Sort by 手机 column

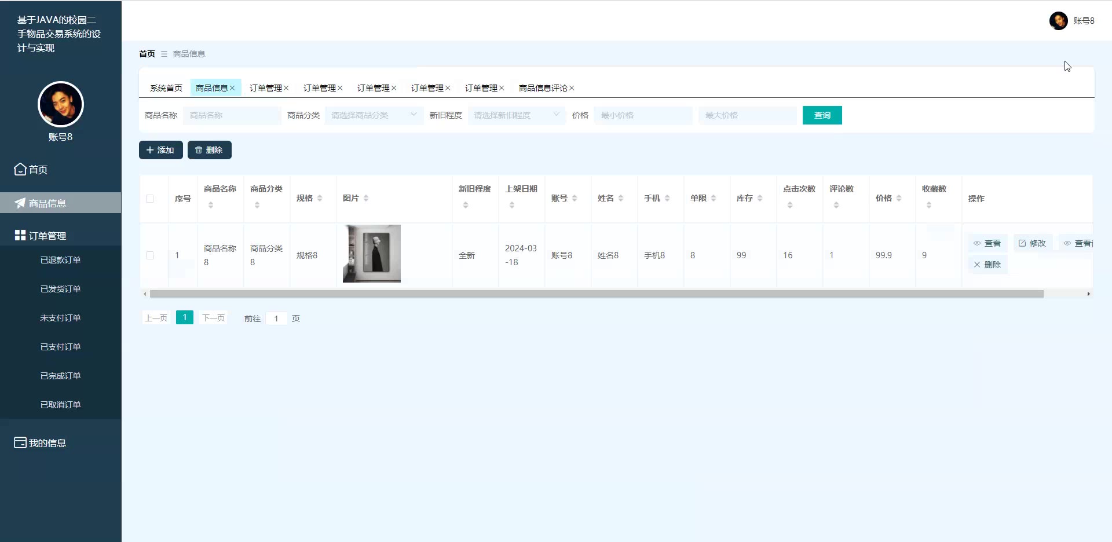667,198
